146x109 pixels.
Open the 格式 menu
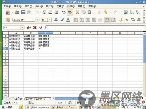(50, 6)
